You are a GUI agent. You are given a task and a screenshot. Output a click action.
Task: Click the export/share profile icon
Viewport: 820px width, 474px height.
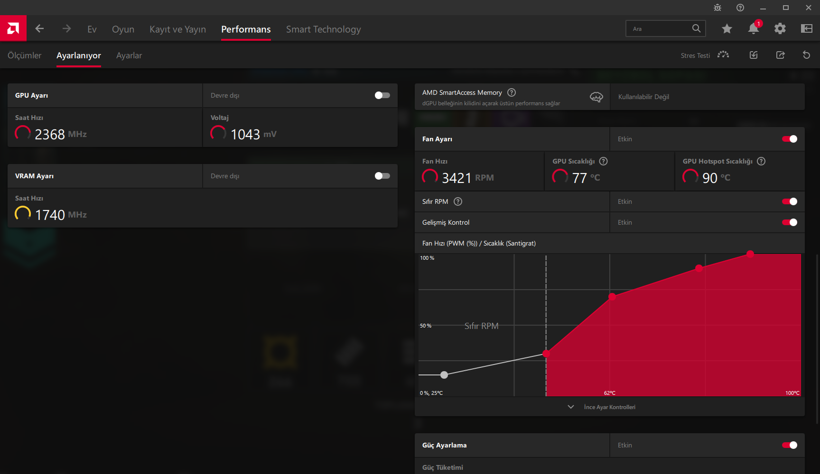[780, 55]
